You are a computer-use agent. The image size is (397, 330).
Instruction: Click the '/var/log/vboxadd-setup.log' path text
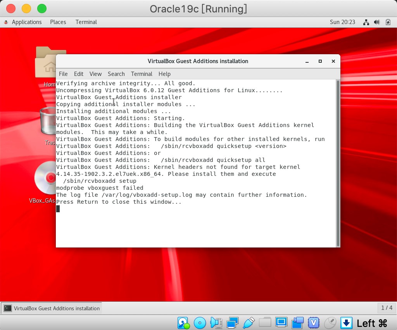coord(147,195)
